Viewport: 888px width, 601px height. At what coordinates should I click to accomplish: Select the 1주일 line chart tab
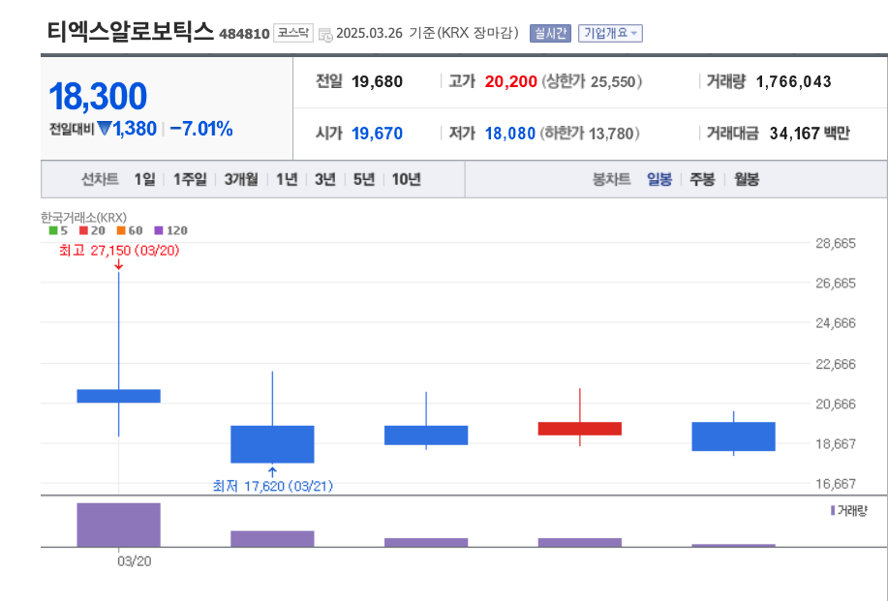[x=190, y=179]
